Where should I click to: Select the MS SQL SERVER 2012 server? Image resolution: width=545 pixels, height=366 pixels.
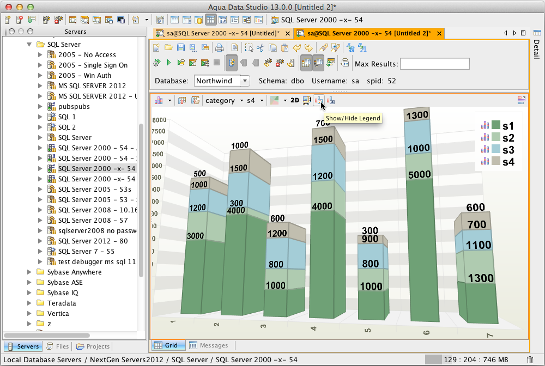point(92,86)
